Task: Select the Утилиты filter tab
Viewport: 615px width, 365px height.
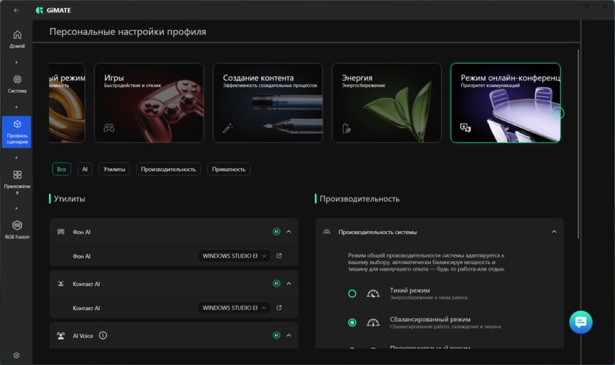Action: 114,169
